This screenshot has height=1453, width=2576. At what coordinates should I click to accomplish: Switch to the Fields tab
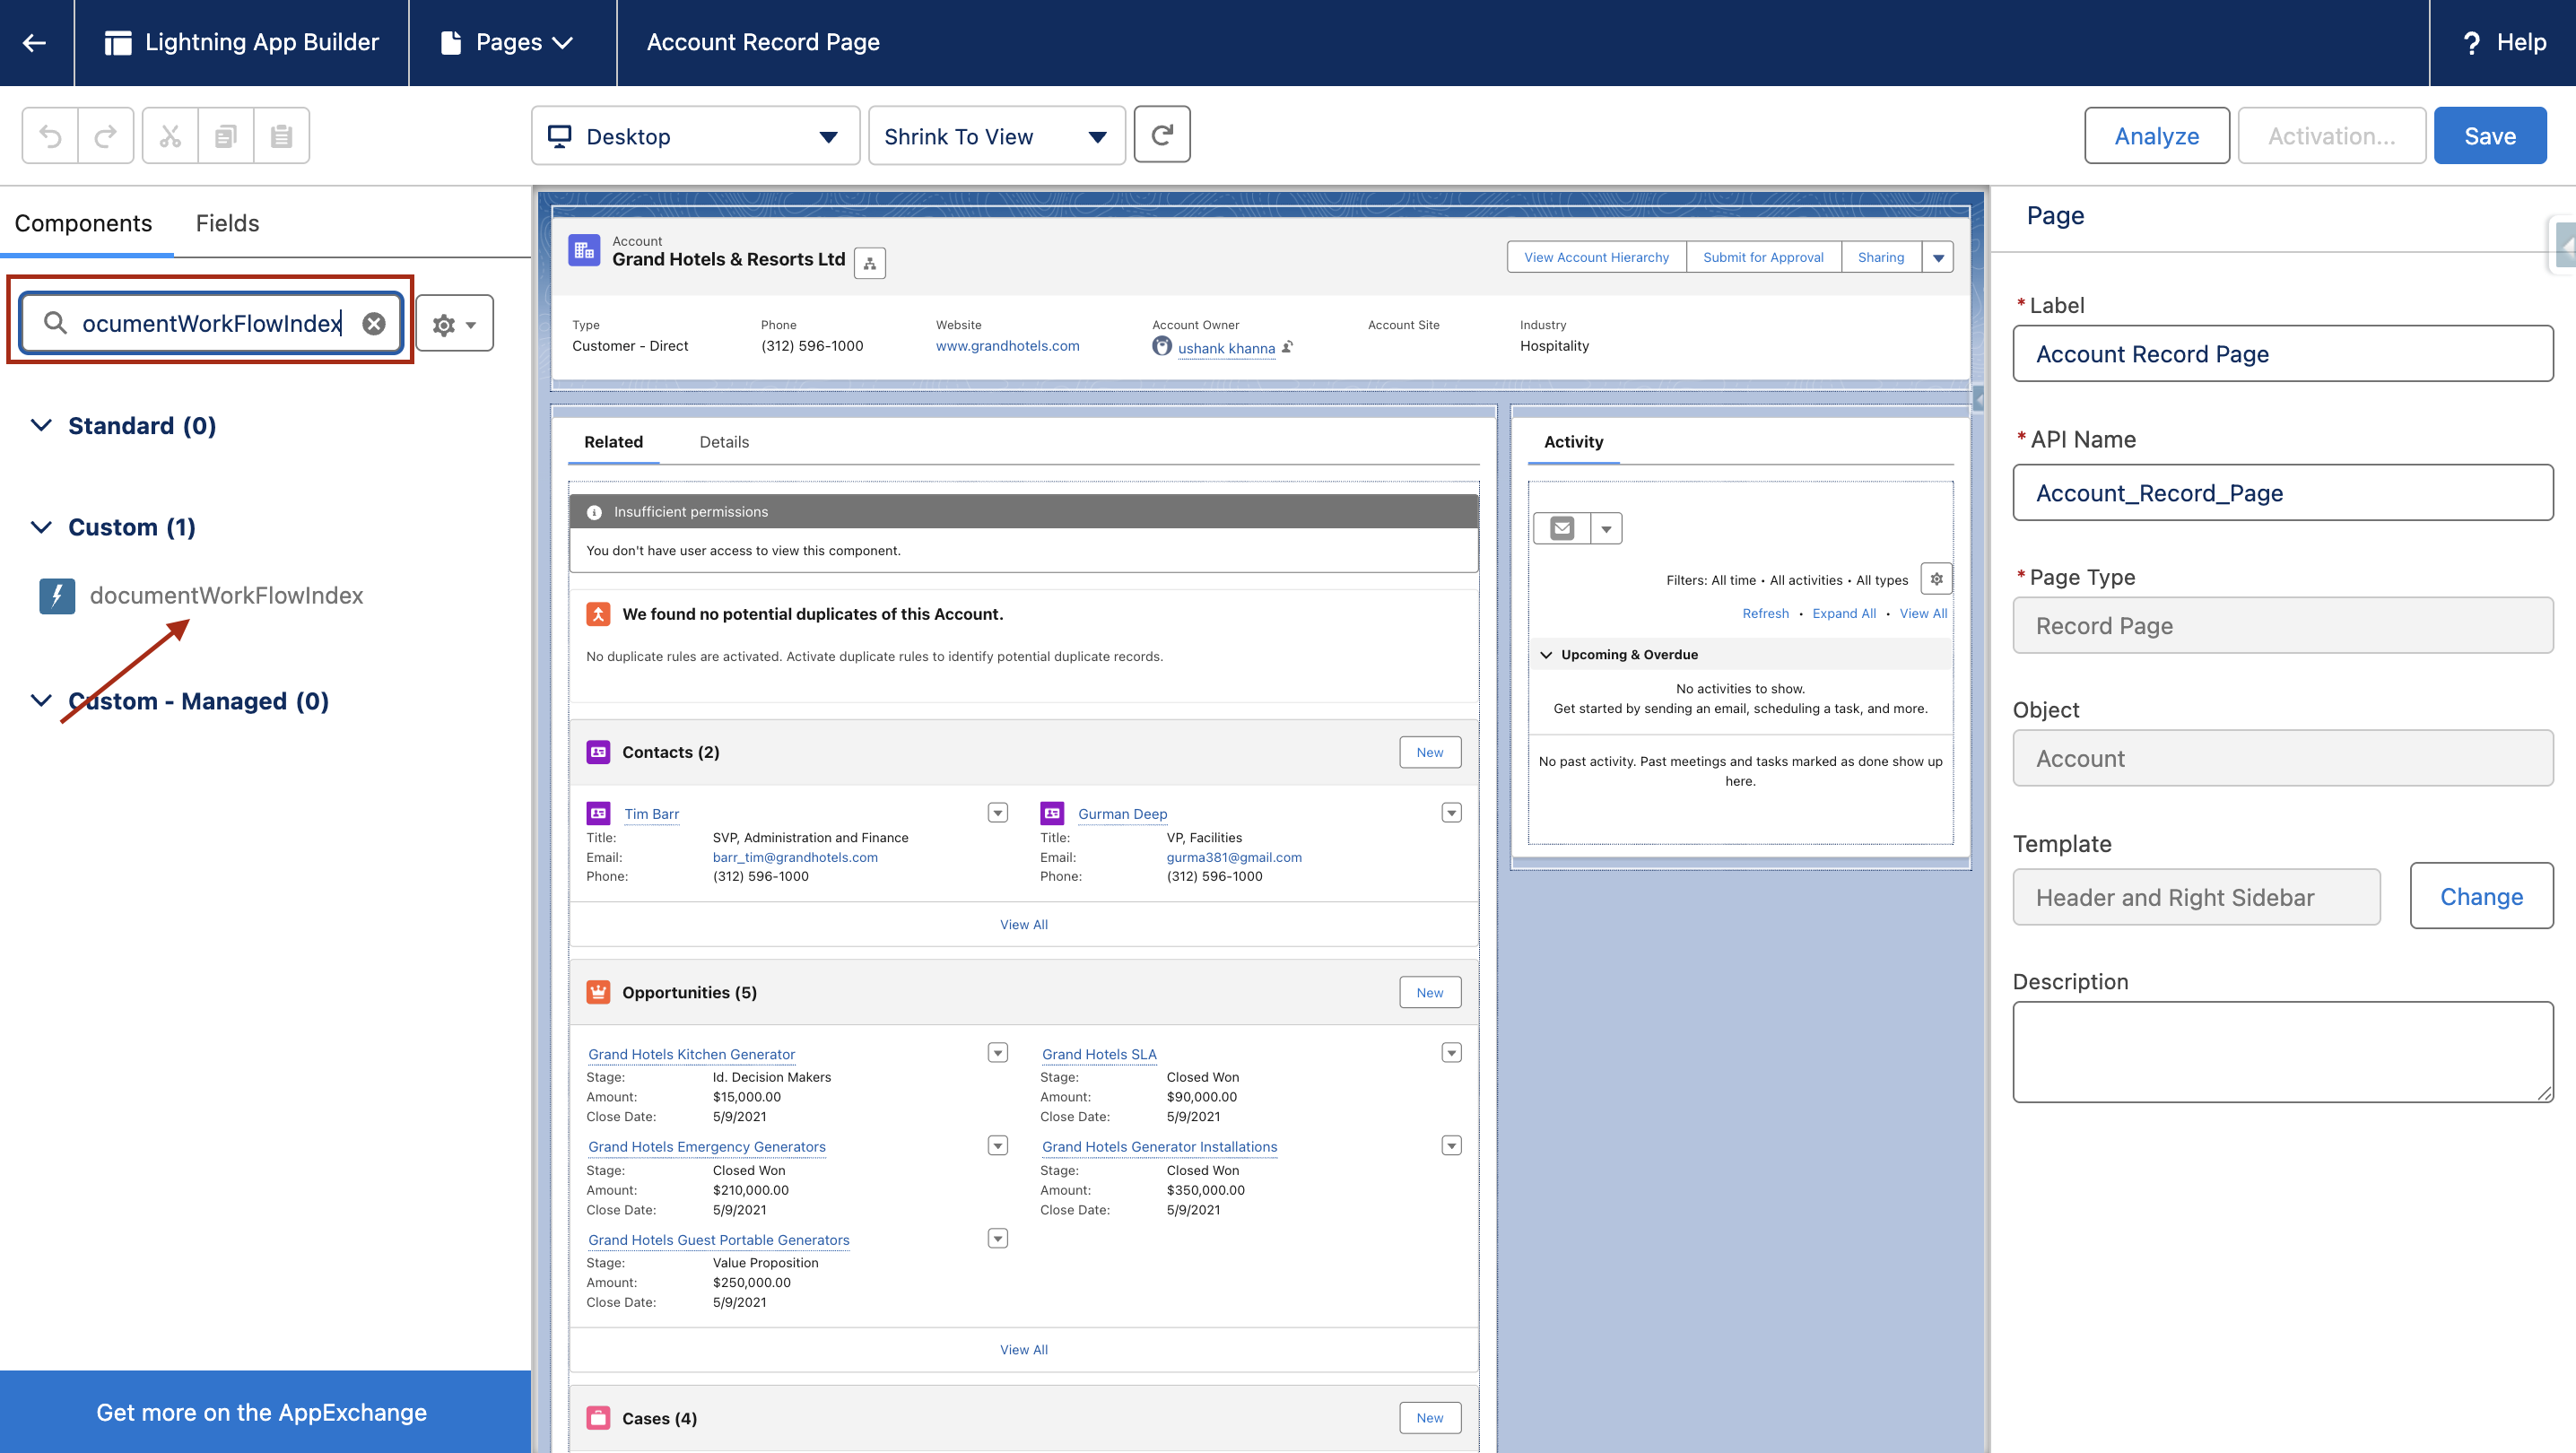point(227,223)
